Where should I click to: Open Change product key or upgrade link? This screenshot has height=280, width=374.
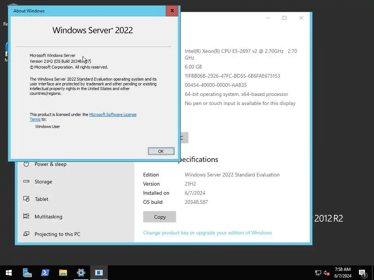pos(207,233)
